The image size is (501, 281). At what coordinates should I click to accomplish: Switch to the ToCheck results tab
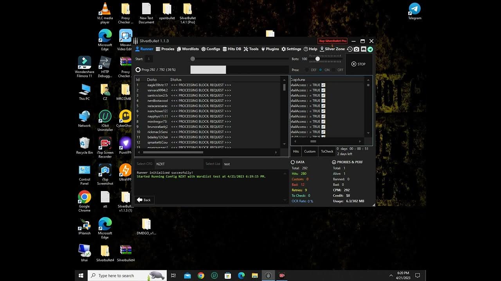tap(327, 151)
